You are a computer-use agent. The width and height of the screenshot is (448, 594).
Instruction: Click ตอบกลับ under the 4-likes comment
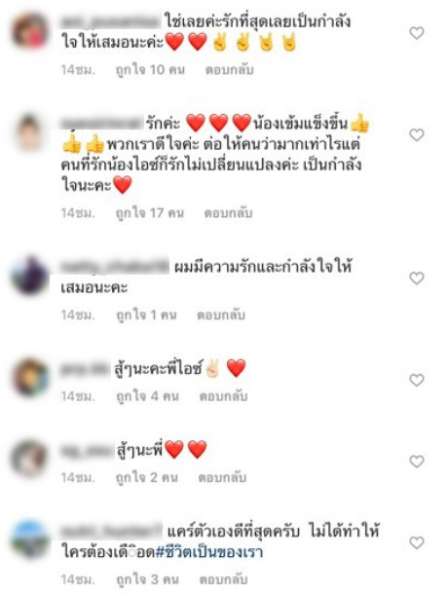(223, 396)
